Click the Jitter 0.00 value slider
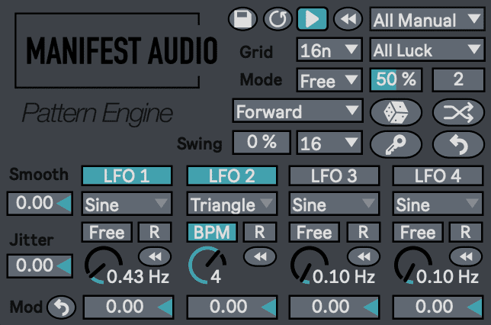Screen dimensions: 491x325 [x=40, y=265]
